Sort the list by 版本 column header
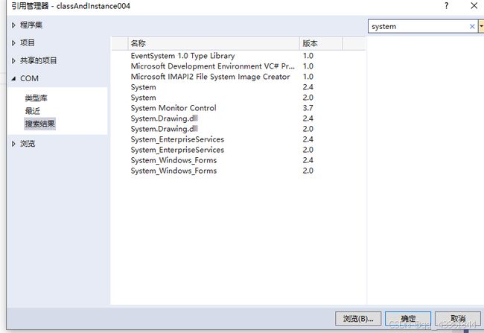The width and height of the screenshot is (484, 333). pyautogui.click(x=321, y=43)
